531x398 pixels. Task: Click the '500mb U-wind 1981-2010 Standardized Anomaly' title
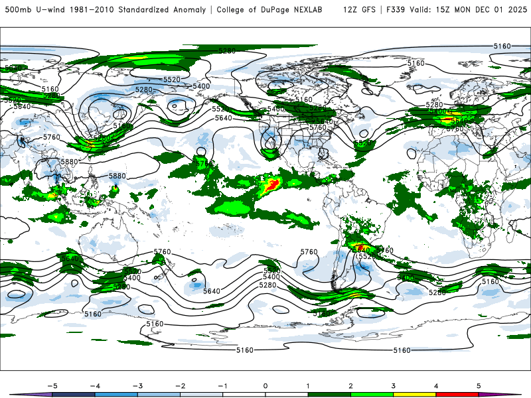pyautogui.click(x=106, y=10)
